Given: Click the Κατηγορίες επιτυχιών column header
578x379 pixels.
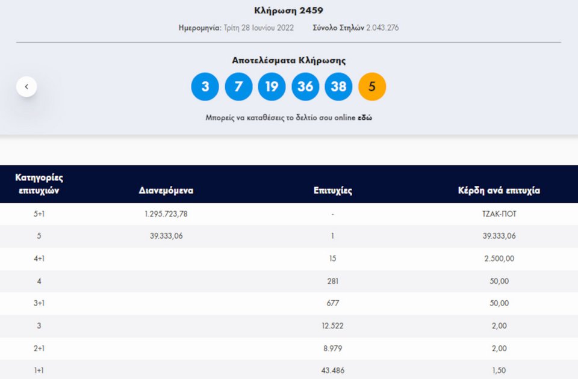Looking at the screenshot, I should (x=39, y=184).
